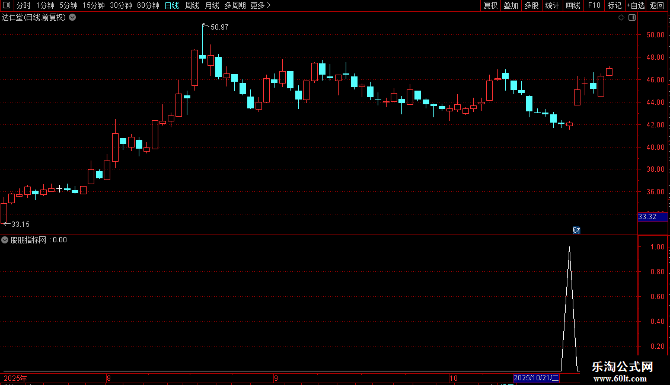Open 多周期 multi-period view
Viewport: 670px width, 385px height.
pos(235,5)
